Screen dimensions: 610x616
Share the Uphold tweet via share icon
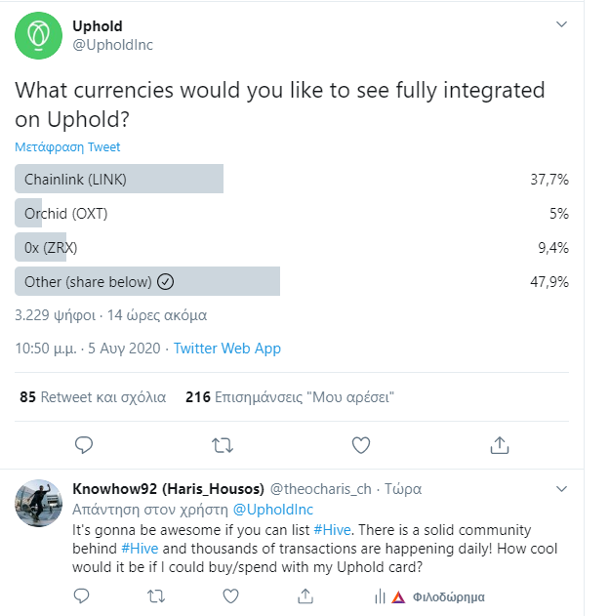tap(500, 445)
